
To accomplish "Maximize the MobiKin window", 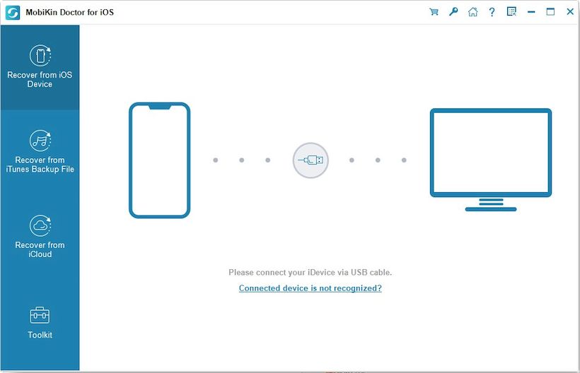I will (550, 12).
